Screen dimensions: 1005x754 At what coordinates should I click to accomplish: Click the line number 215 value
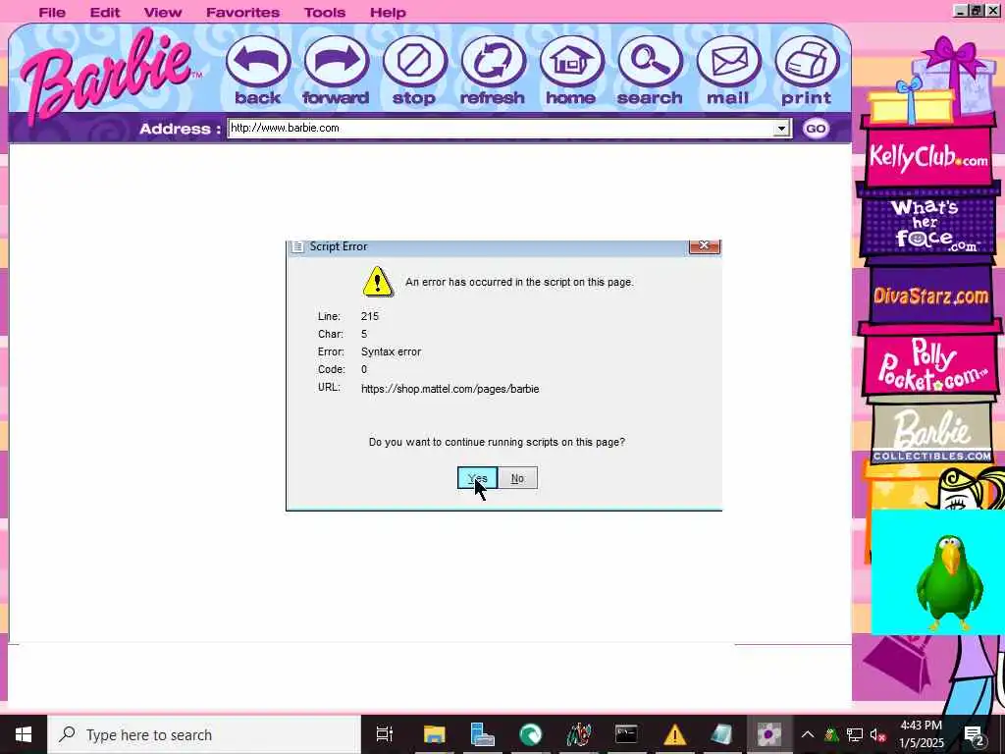point(370,316)
